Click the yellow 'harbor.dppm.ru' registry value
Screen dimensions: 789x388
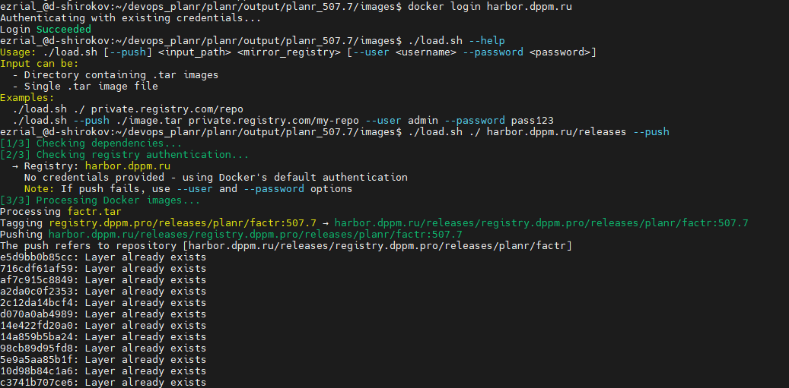pyautogui.click(x=127, y=166)
